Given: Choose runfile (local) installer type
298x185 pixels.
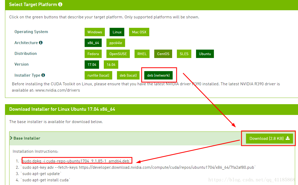Looking at the screenshot, I should click(98, 75).
